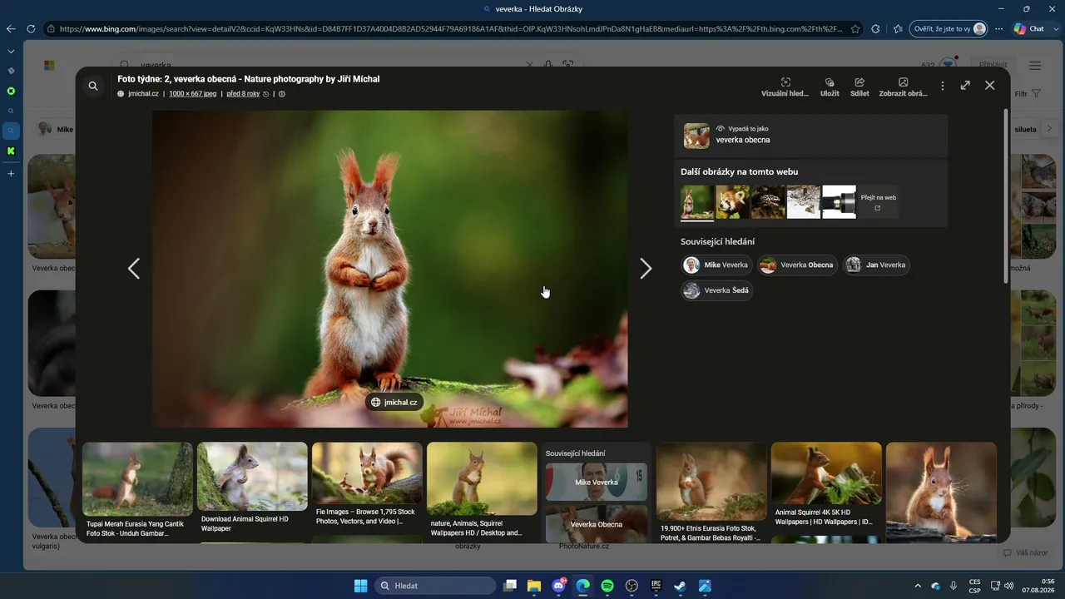
Task: Open the Filtr filter option
Action: pos(1028,94)
